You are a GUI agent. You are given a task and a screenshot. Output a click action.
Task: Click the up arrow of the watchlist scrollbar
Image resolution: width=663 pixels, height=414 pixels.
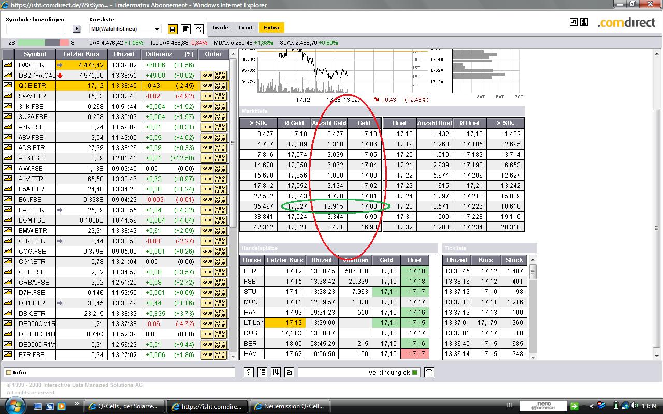[x=233, y=53]
